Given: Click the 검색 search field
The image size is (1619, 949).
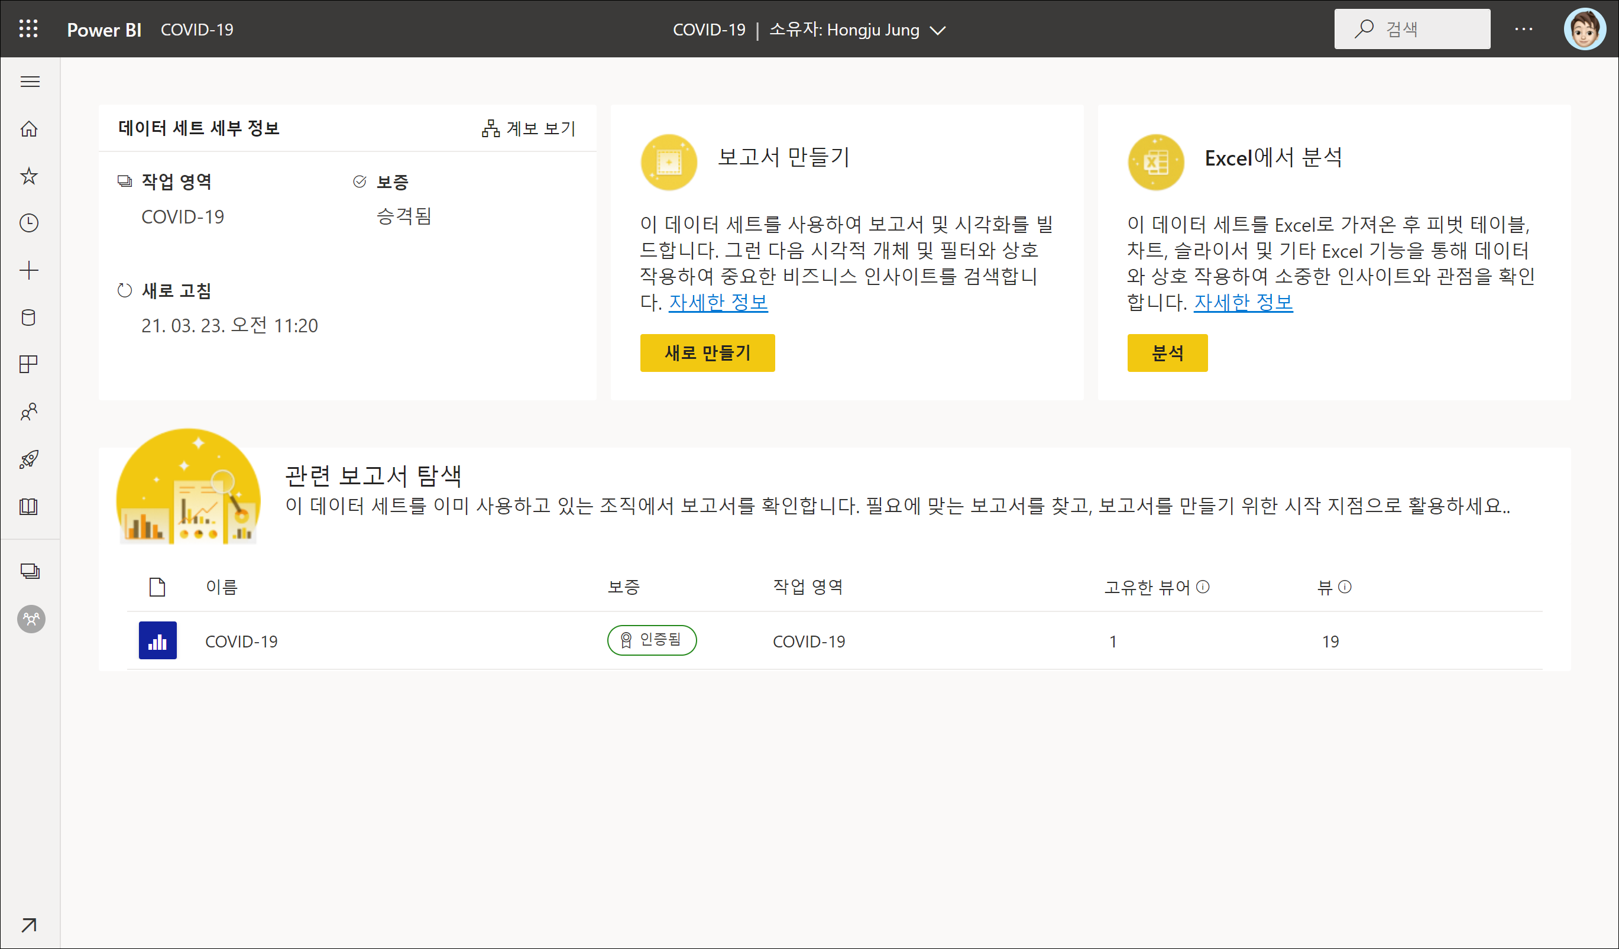Looking at the screenshot, I should 1411,29.
